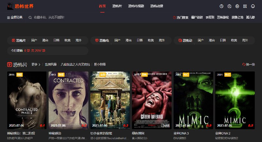The height and width of the screenshot is (142, 262).
Task: Search hot keyword 恐怖游轮
Action: [223, 17]
